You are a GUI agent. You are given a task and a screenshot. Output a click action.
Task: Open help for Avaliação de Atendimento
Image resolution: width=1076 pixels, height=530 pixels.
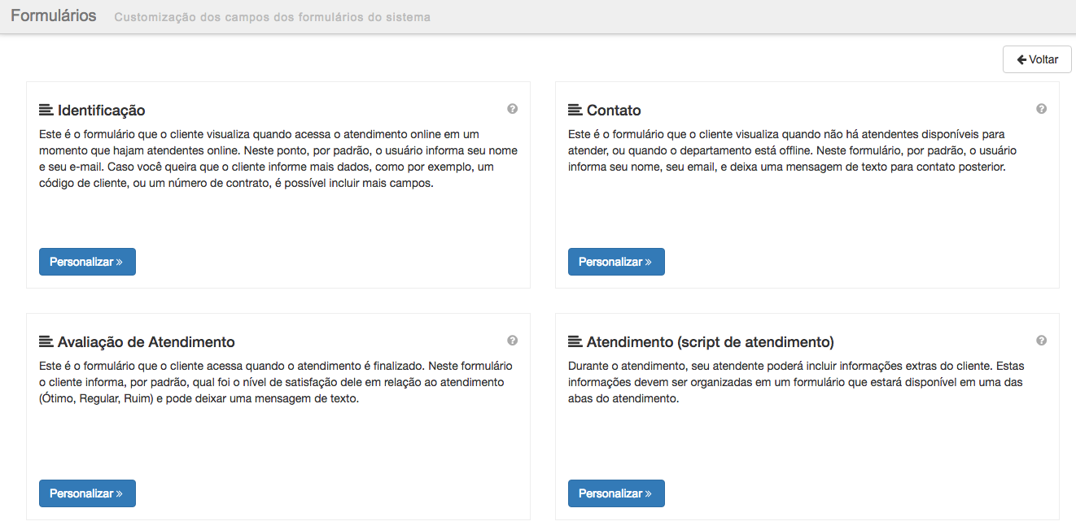pos(512,341)
